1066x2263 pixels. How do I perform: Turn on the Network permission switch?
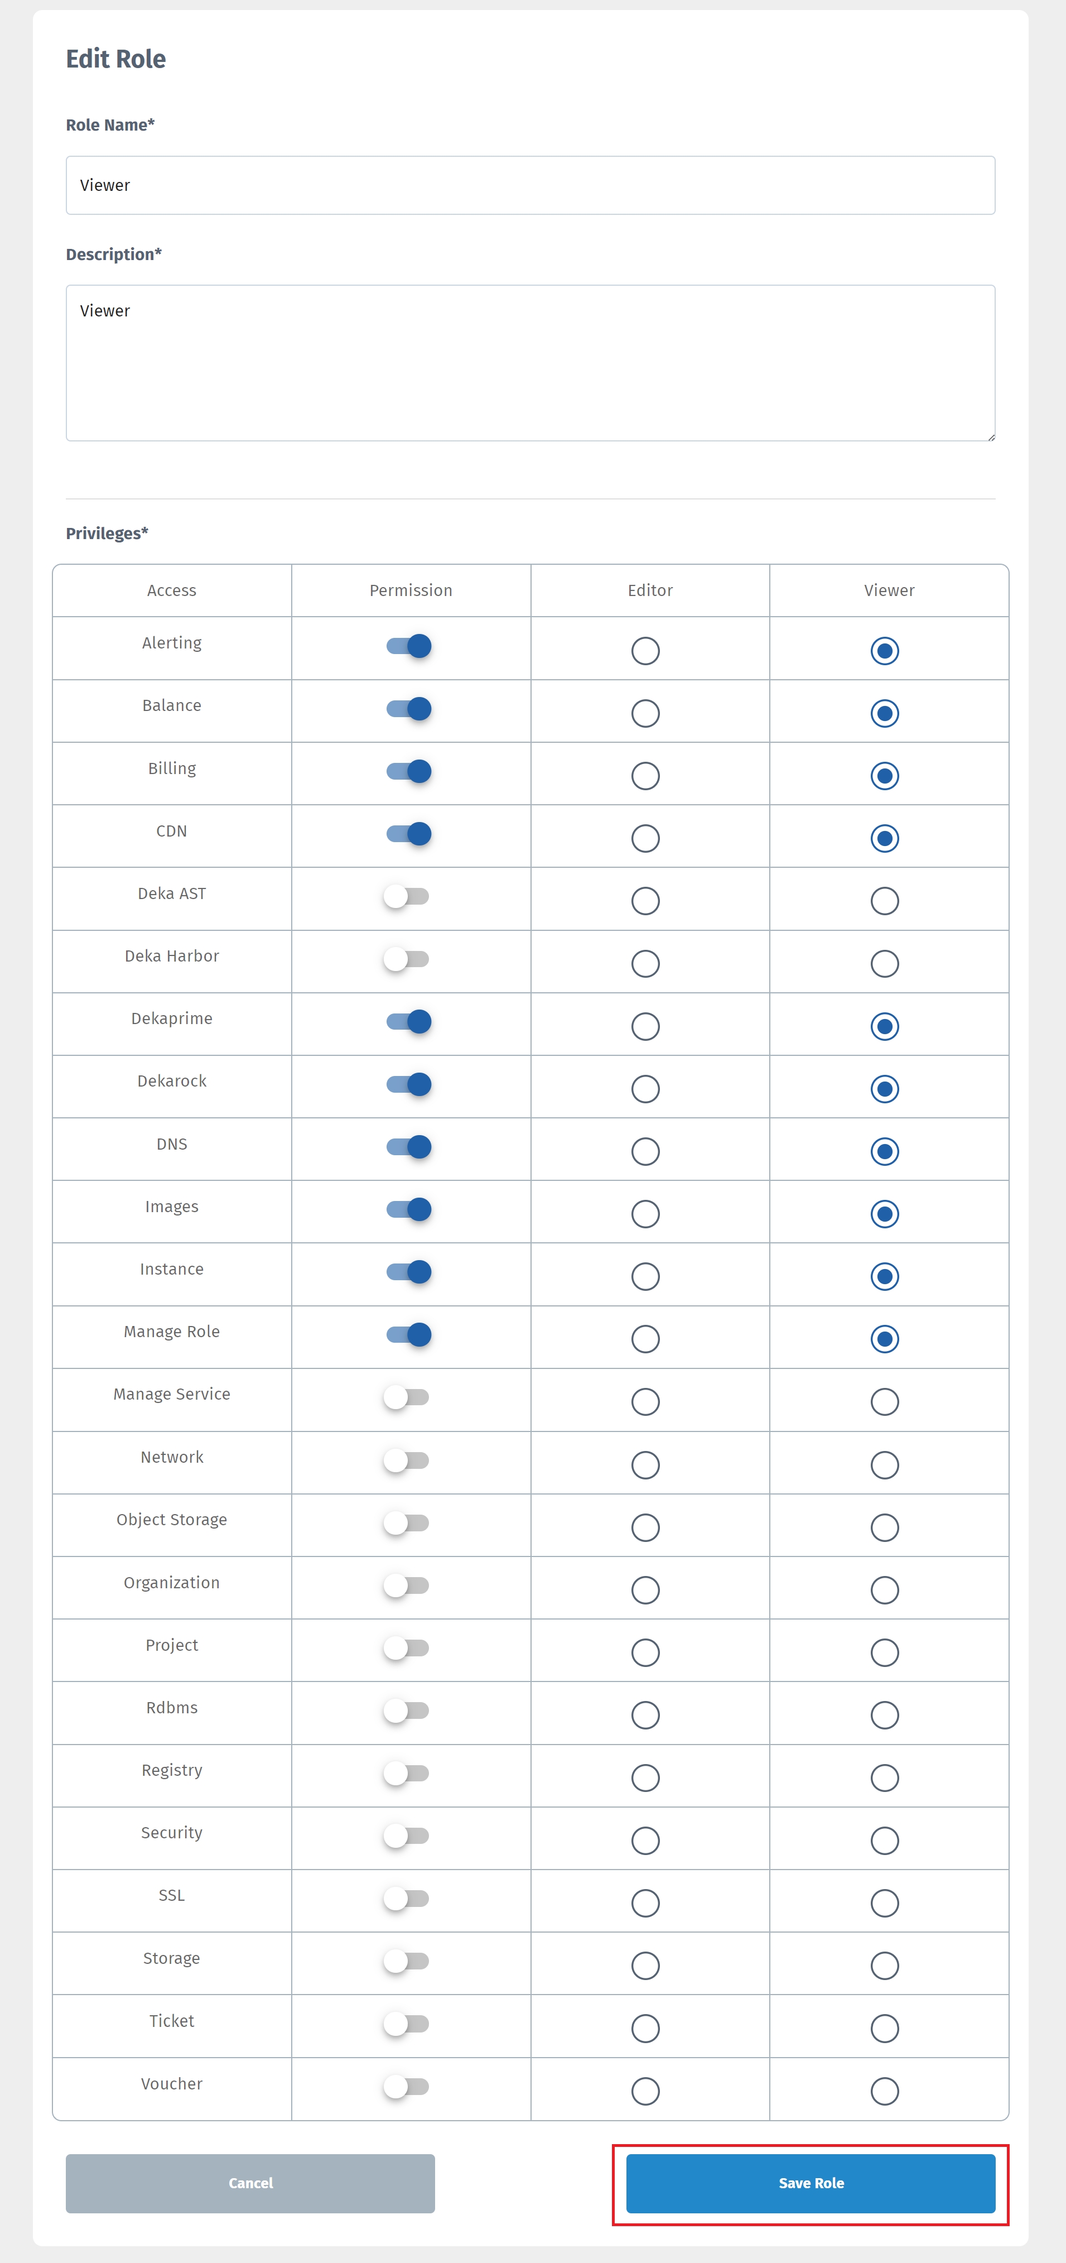tap(407, 1460)
